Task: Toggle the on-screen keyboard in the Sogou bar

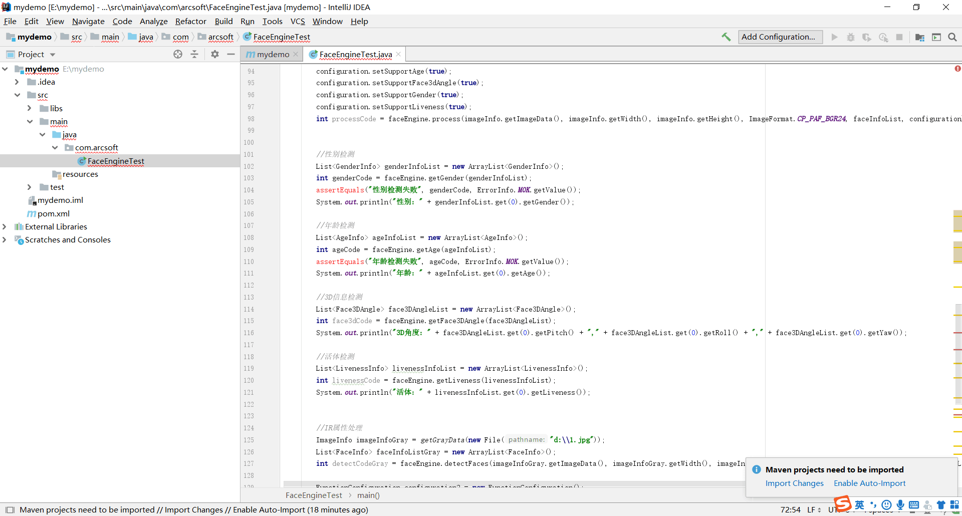Action: pos(914,505)
